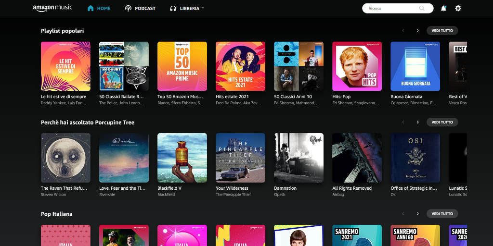The image size is (493, 246).
Task: Click the Perchè hai ascoltato Porcupine Tree heading
Action: (88, 123)
